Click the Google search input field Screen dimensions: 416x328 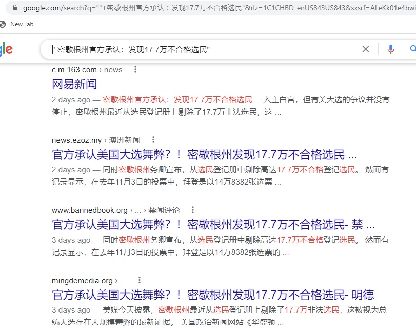(x=204, y=49)
